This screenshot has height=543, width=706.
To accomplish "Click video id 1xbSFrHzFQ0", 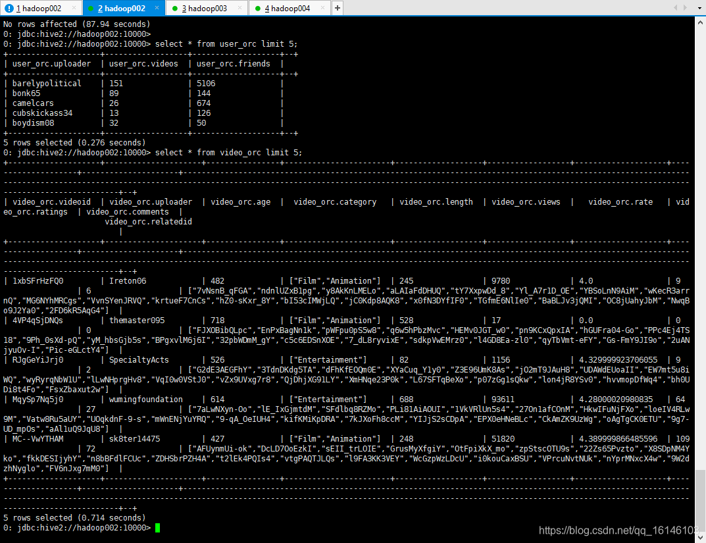I will point(38,281).
